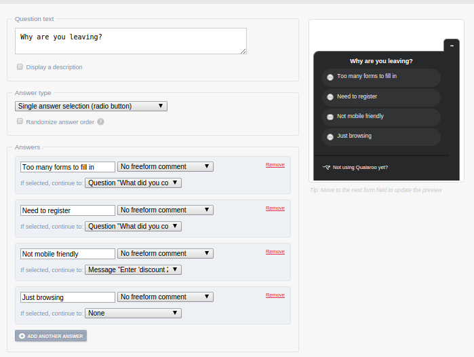This screenshot has height=357, width=474.
Task: Toggle Randomize answer order checkbox
Action: (20, 121)
